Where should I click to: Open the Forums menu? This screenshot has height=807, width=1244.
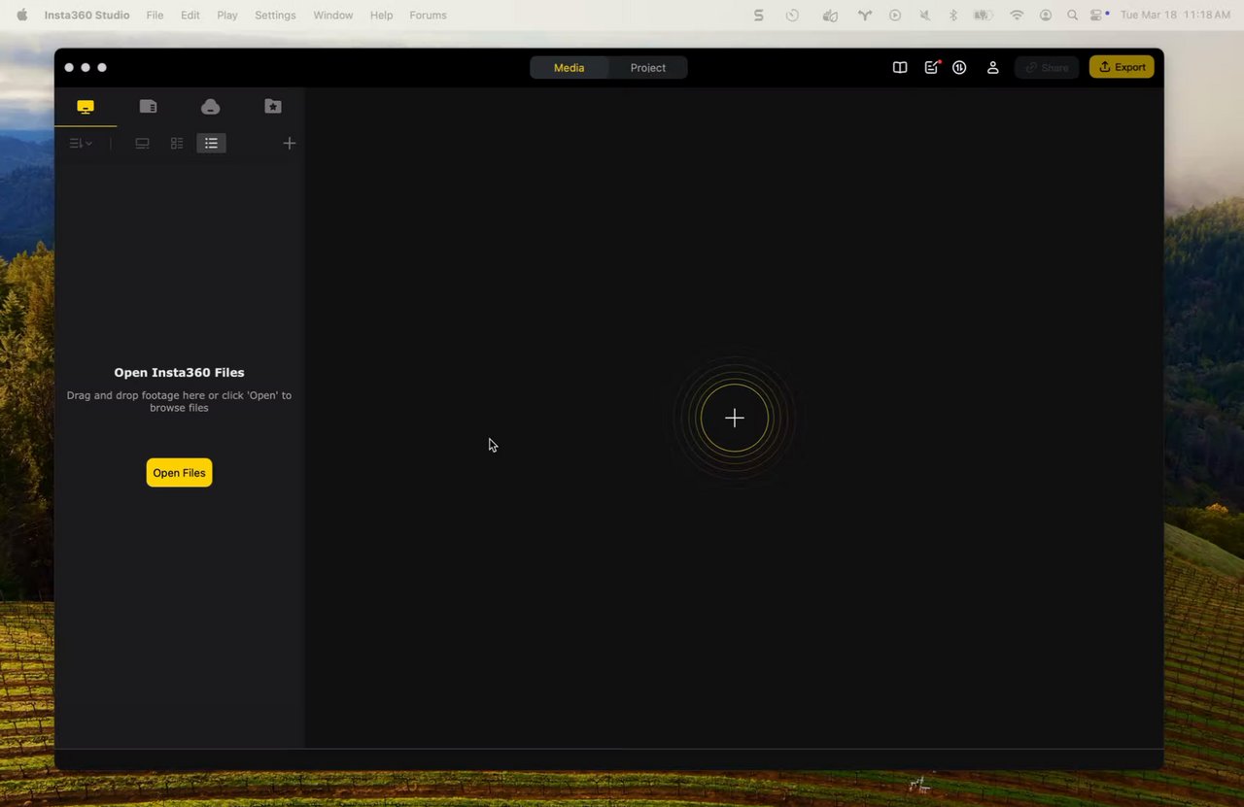pyautogui.click(x=428, y=16)
